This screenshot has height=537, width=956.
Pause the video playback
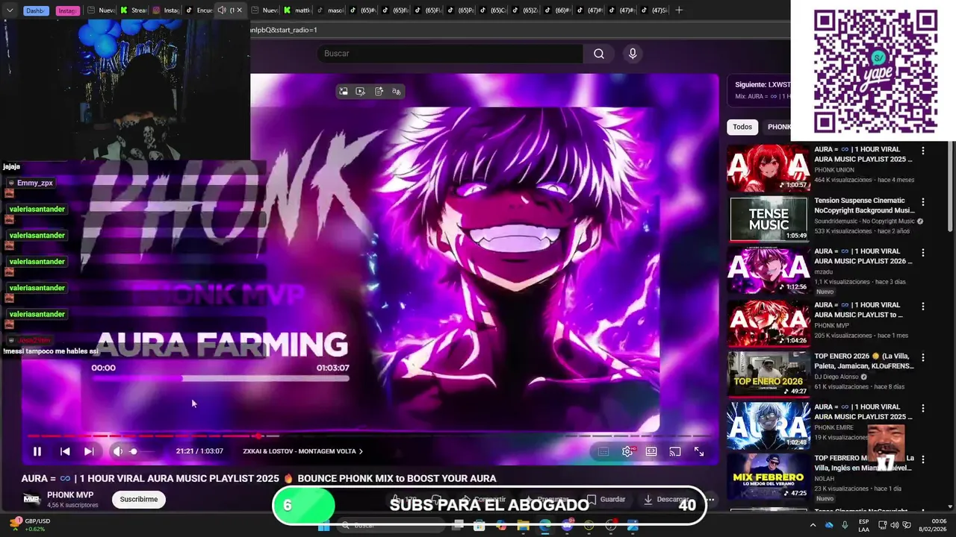coord(37,451)
